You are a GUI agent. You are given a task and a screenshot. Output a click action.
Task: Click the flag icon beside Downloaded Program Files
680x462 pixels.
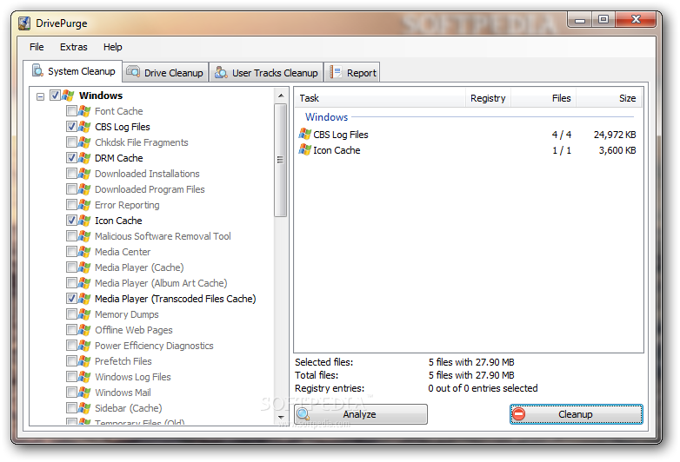84,189
